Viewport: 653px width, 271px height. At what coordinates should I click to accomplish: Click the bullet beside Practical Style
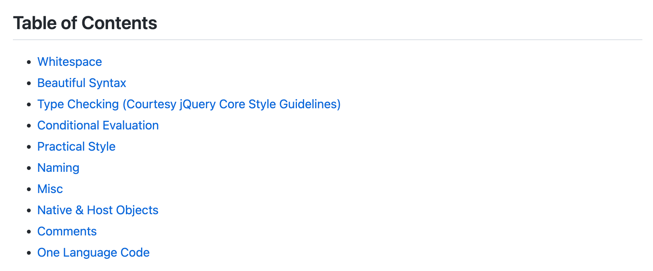29,147
